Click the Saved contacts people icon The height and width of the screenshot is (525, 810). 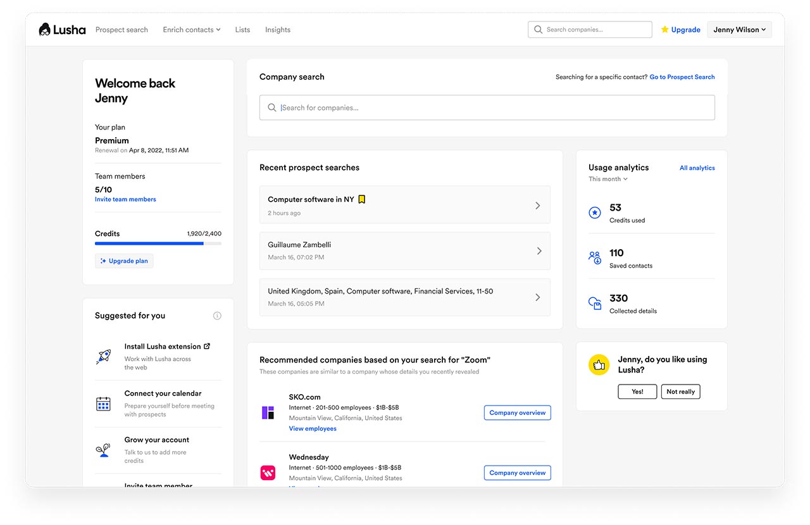pos(595,258)
